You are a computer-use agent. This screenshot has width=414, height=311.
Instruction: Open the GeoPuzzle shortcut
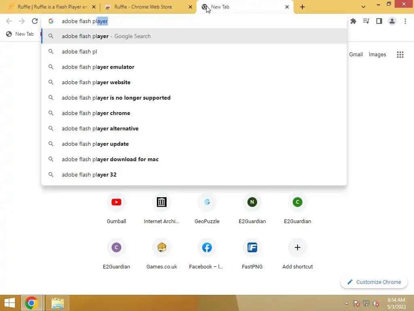[x=207, y=209]
